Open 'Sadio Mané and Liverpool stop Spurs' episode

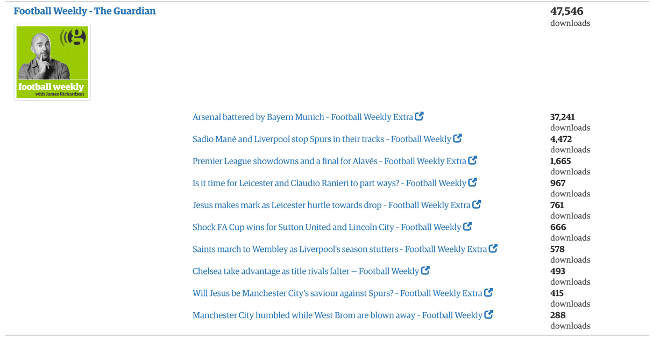(322, 139)
